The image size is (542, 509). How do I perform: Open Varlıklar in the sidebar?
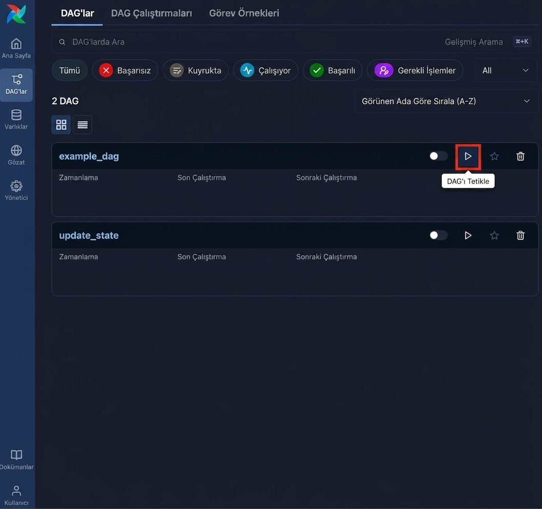pos(16,120)
